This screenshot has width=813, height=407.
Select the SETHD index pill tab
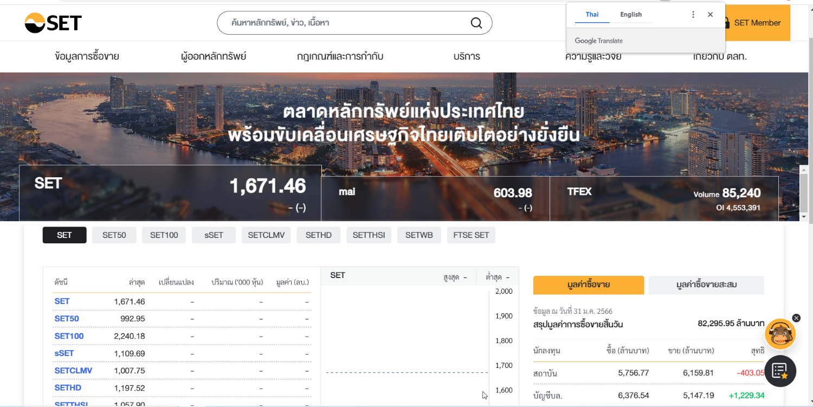[319, 235]
